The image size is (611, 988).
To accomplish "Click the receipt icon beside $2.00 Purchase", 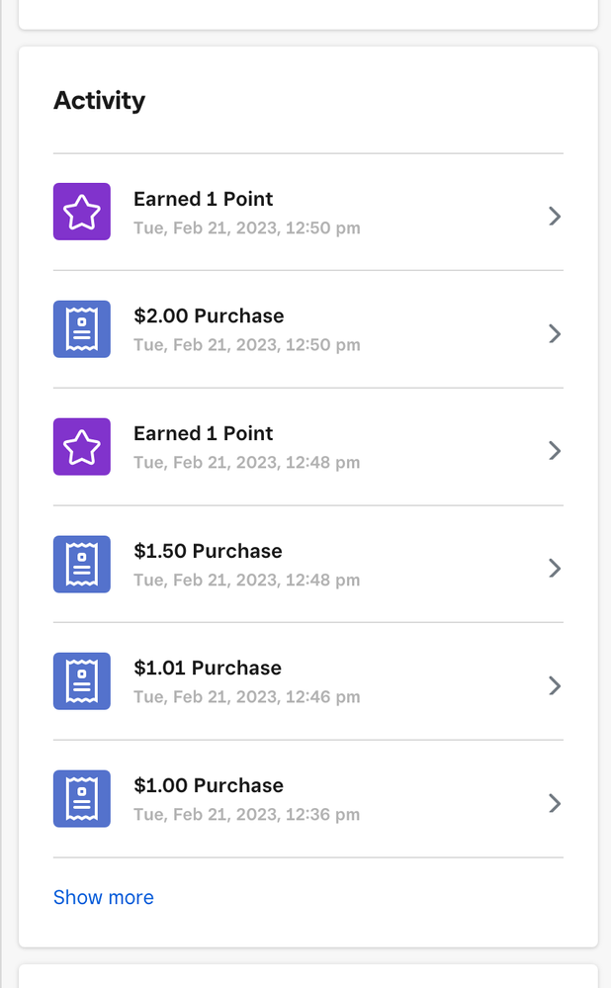I will 82,329.
